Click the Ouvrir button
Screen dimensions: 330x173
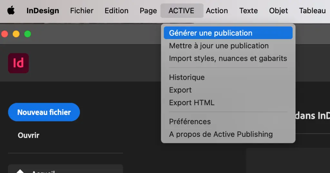pyautogui.click(x=28, y=135)
